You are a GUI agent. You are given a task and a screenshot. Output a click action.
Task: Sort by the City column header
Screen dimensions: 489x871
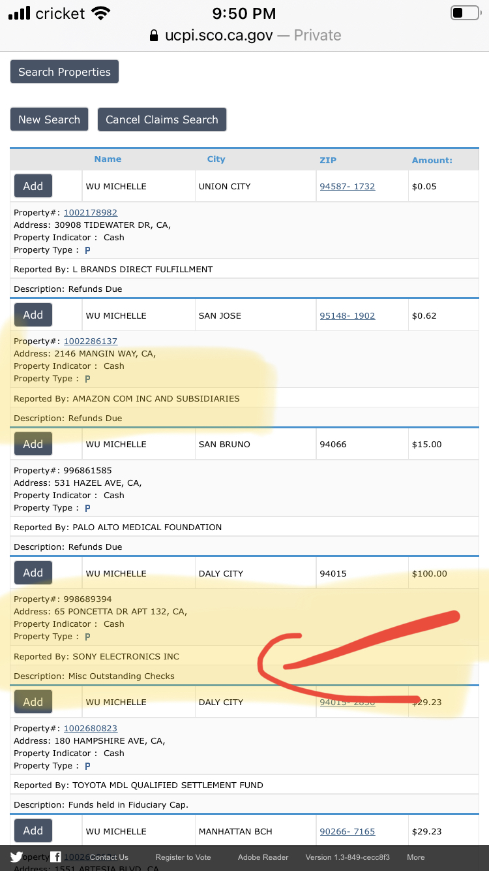[216, 159]
